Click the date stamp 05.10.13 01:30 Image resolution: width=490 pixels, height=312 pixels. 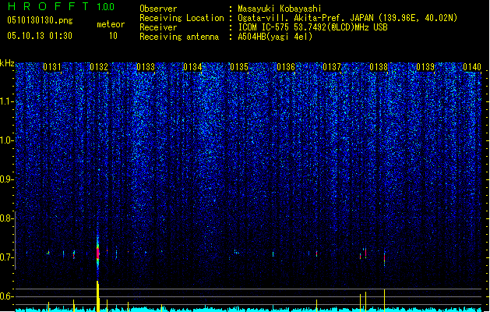[x=40, y=36]
